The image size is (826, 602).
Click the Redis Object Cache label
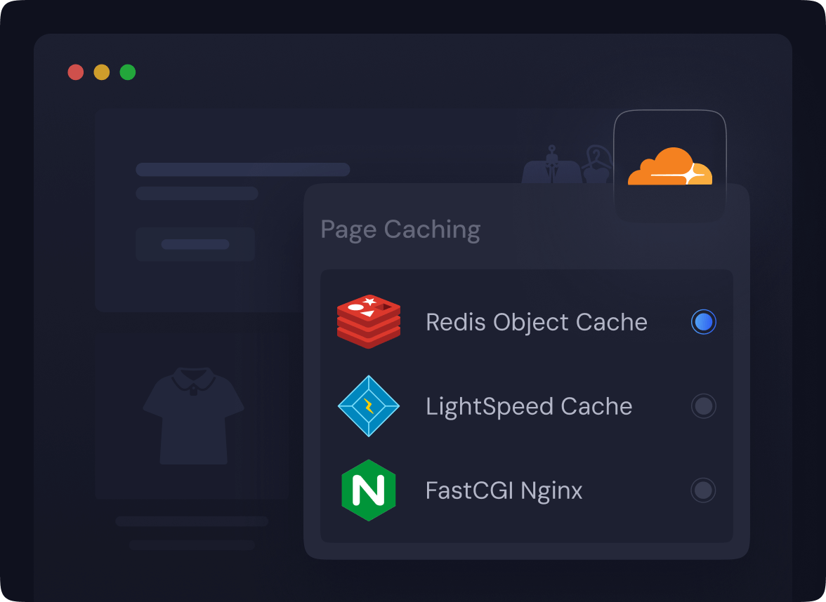537,322
